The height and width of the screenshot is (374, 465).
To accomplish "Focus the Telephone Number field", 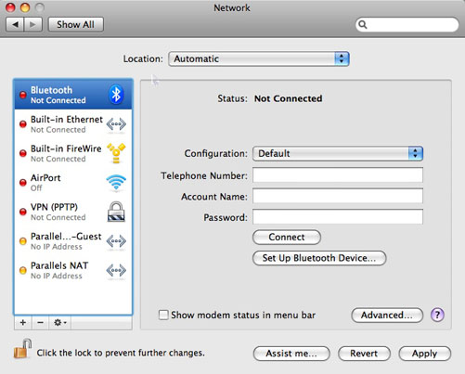I will (338, 175).
